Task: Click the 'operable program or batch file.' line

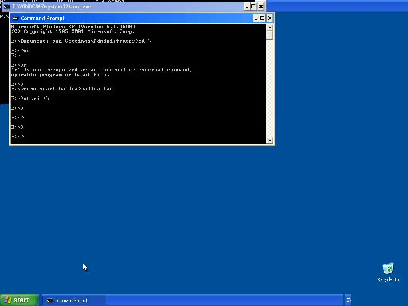Action: (x=60, y=75)
